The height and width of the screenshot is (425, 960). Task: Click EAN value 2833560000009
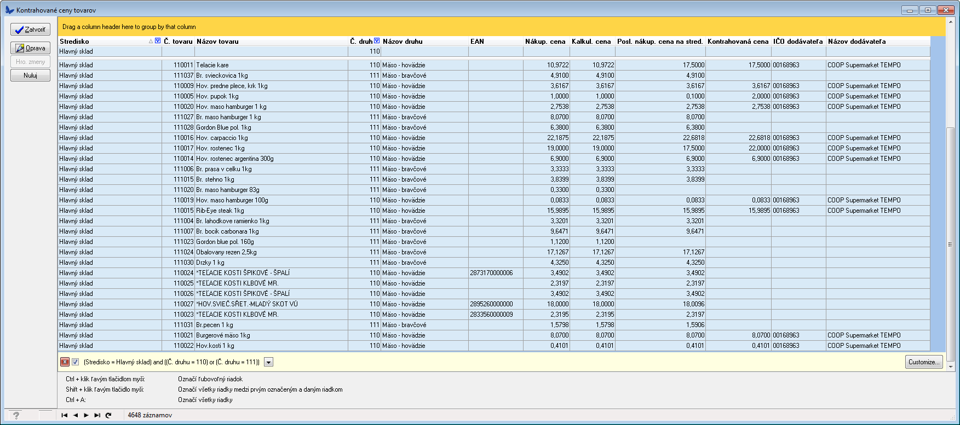coord(491,315)
